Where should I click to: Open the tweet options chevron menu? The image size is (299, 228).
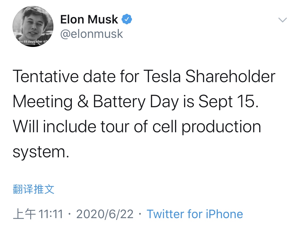point(282,20)
